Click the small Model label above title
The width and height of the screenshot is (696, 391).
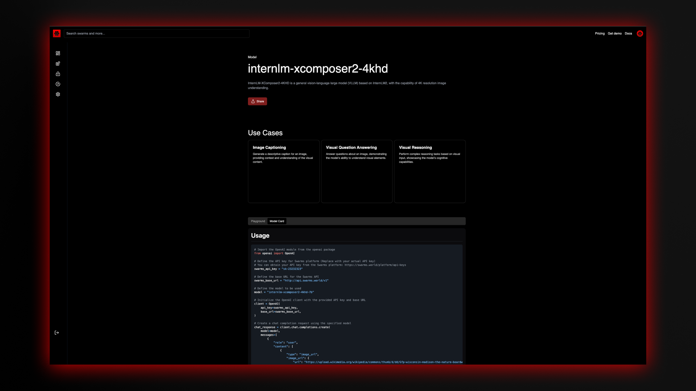[x=252, y=57]
